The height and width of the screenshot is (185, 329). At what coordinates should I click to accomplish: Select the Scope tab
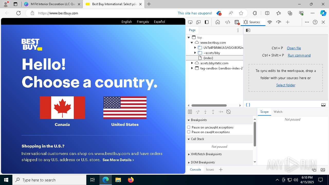tap(264, 112)
